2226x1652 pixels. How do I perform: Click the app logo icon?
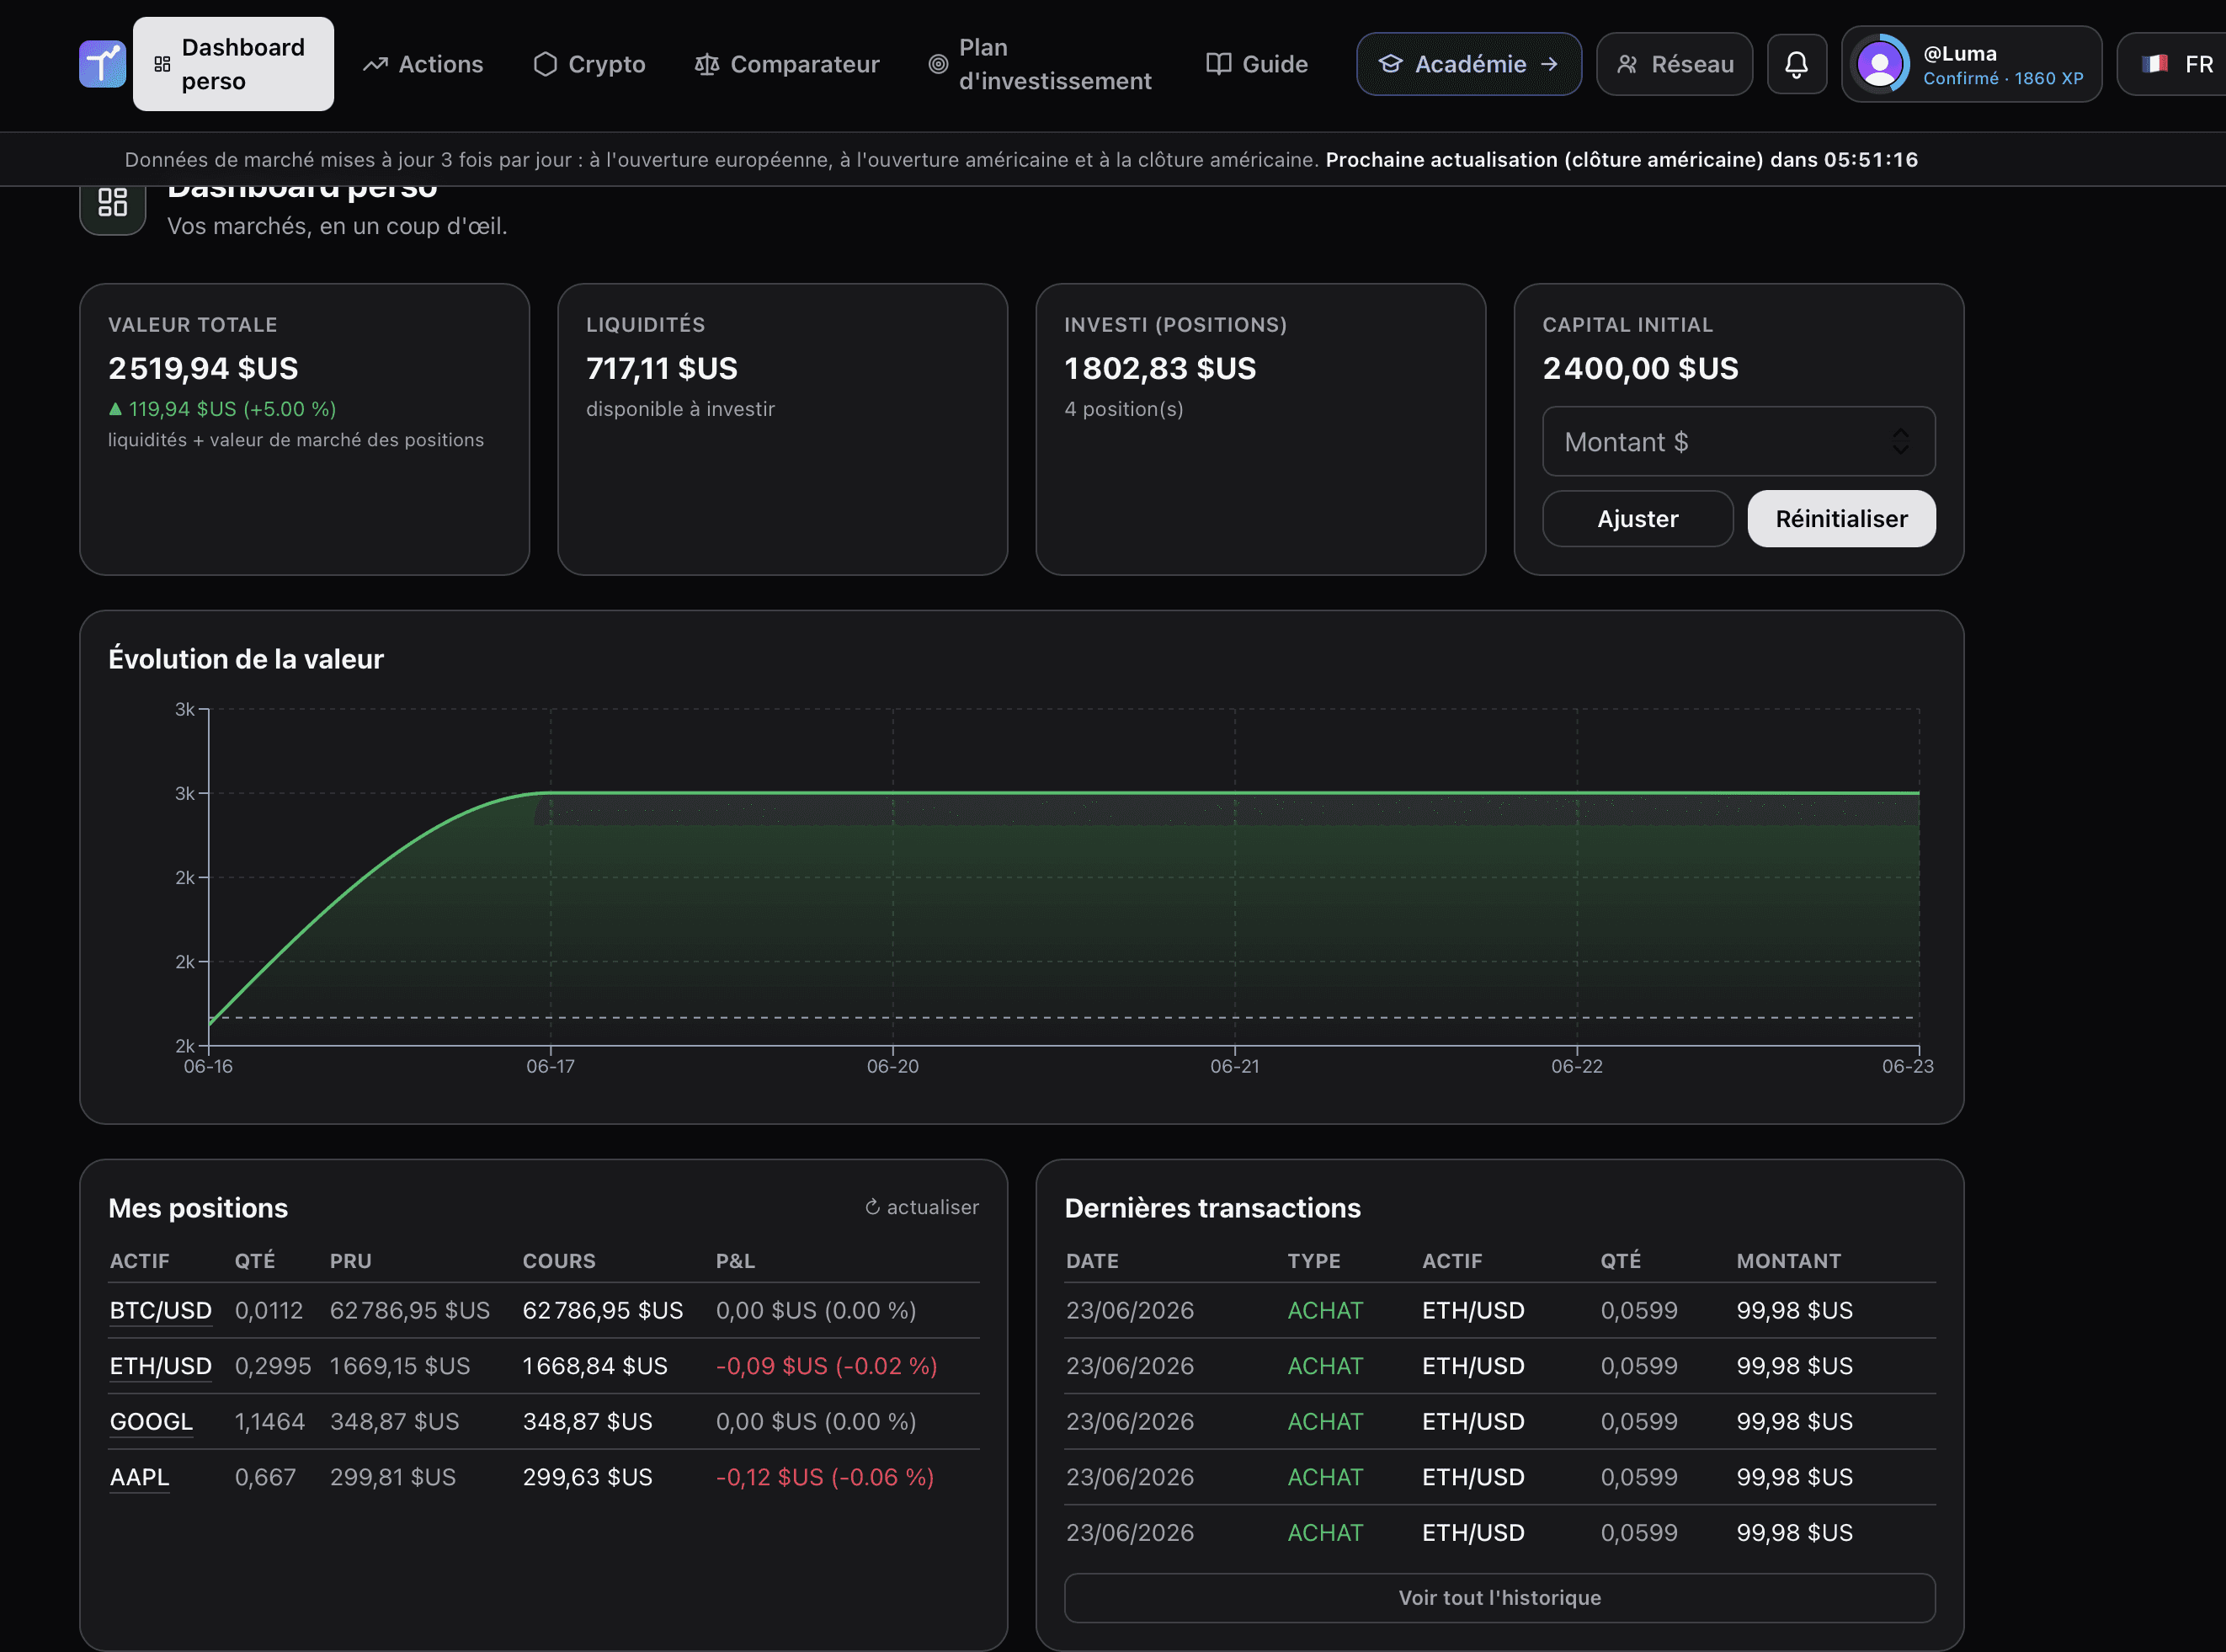coord(102,64)
